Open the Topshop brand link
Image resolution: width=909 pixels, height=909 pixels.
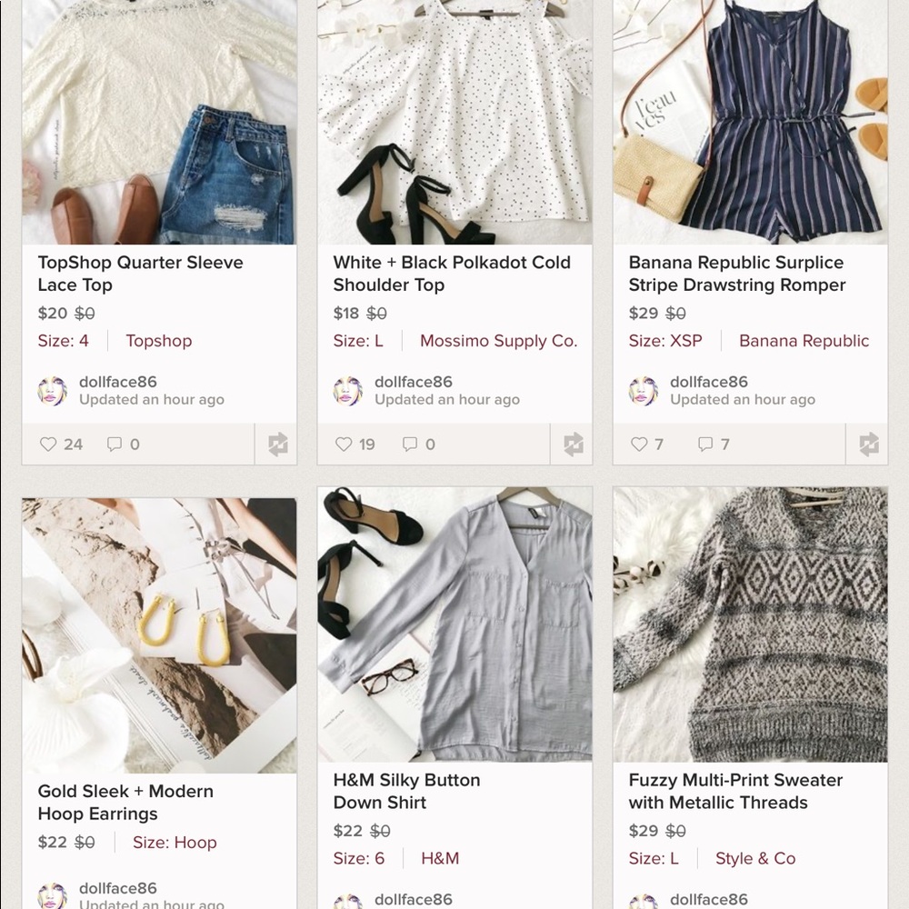(159, 341)
